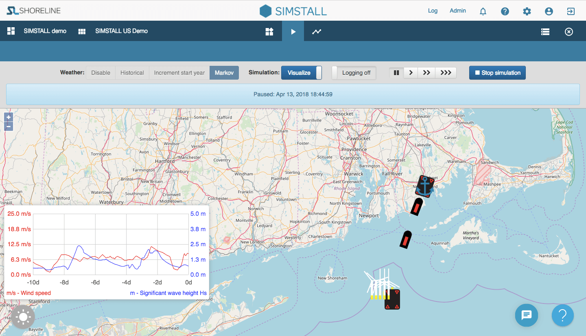Toggle the brightness sun icon button
This screenshot has height=336, width=586.
click(x=23, y=317)
